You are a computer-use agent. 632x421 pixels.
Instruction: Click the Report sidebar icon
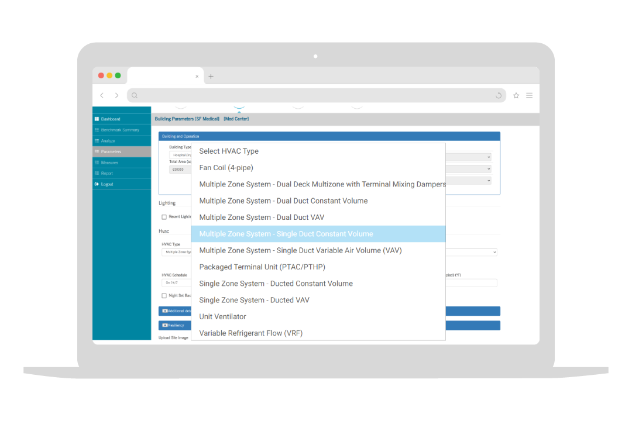pos(97,172)
